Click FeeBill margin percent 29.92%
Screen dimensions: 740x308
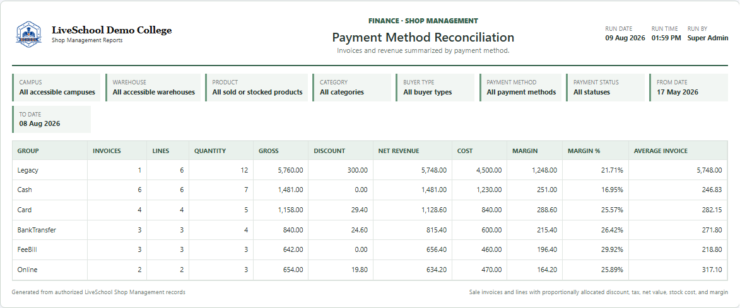[612, 249]
